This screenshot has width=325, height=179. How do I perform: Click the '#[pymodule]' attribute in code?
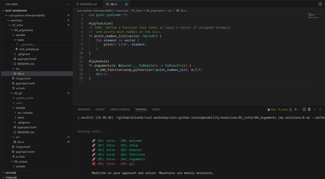click(99, 61)
